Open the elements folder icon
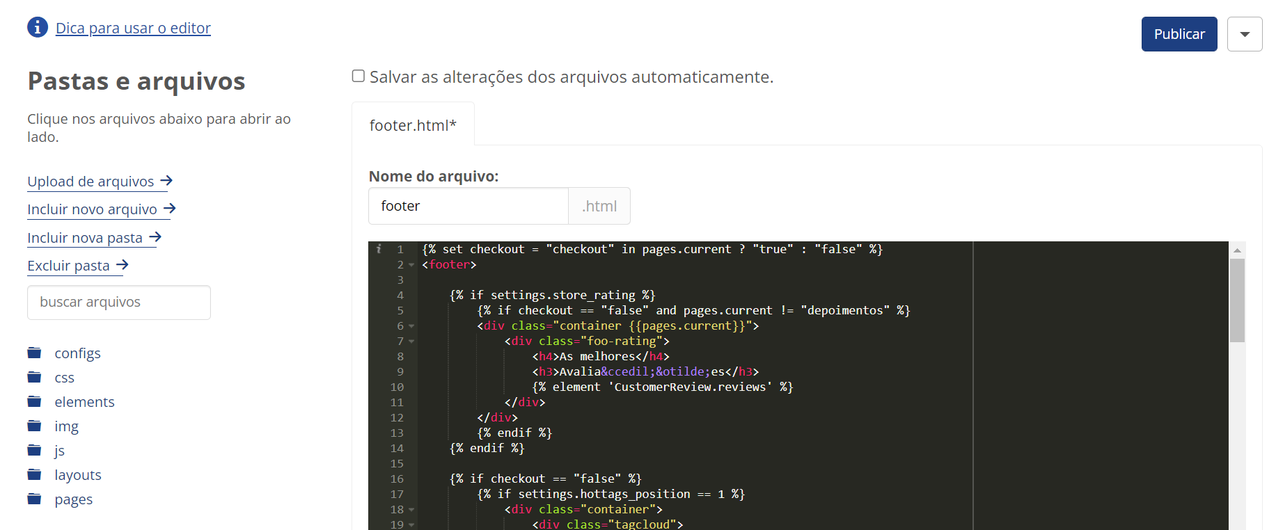Screen dimensions: 1276x530 click(x=34, y=401)
